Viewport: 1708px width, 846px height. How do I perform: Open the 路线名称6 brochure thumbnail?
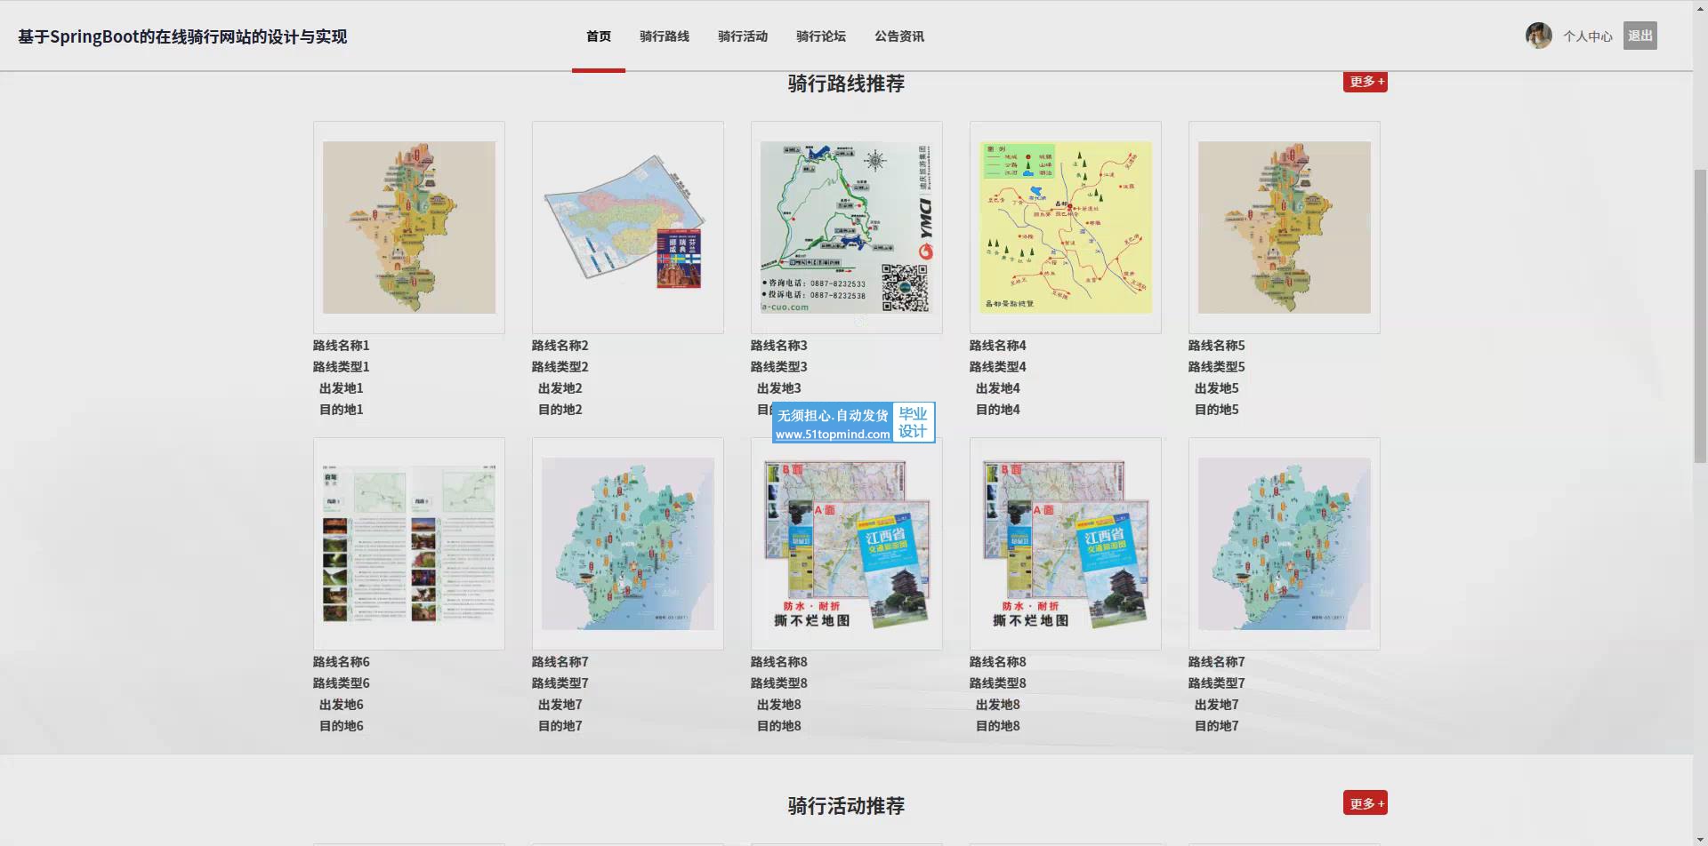[x=409, y=544]
